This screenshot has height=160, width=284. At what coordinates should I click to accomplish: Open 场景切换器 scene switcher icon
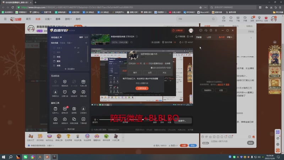(x=74, y=121)
